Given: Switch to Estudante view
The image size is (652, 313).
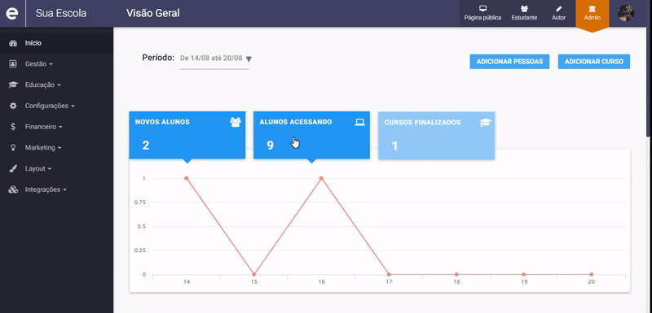Looking at the screenshot, I should [524, 13].
